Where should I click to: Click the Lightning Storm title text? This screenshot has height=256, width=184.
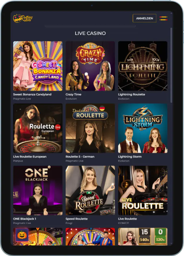130,157
